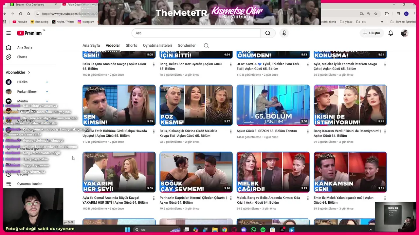Switch to the 'Stream - Kick Dashboard' browser tab
The height and width of the screenshot is (235, 419).
[33, 5]
